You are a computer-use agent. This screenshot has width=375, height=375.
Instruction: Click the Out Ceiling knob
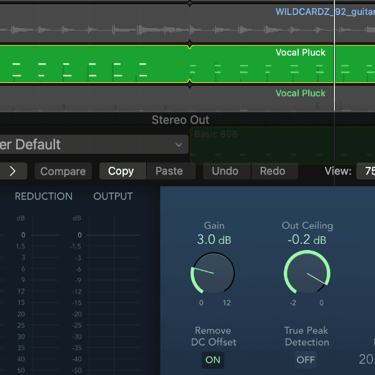pyautogui.click(x=307, y=273)
